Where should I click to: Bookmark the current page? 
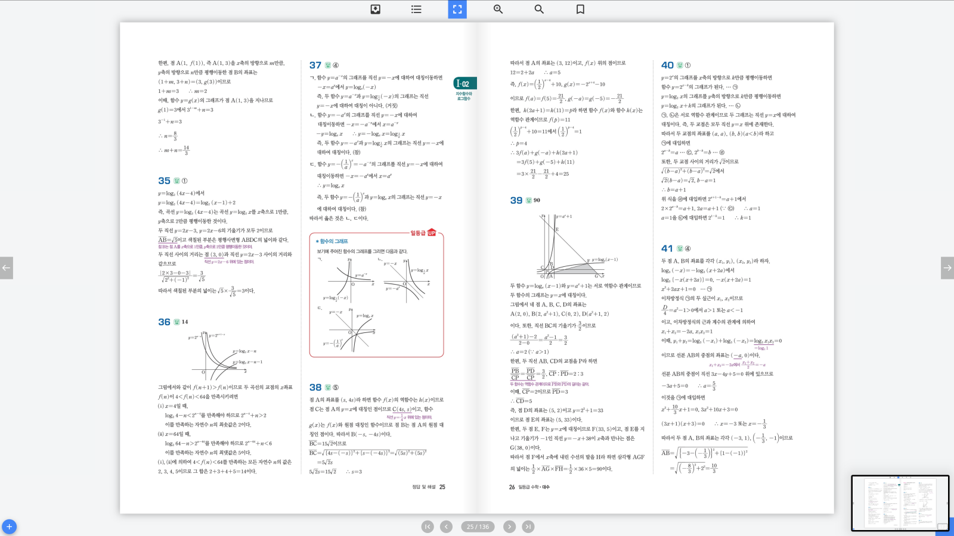580,10
